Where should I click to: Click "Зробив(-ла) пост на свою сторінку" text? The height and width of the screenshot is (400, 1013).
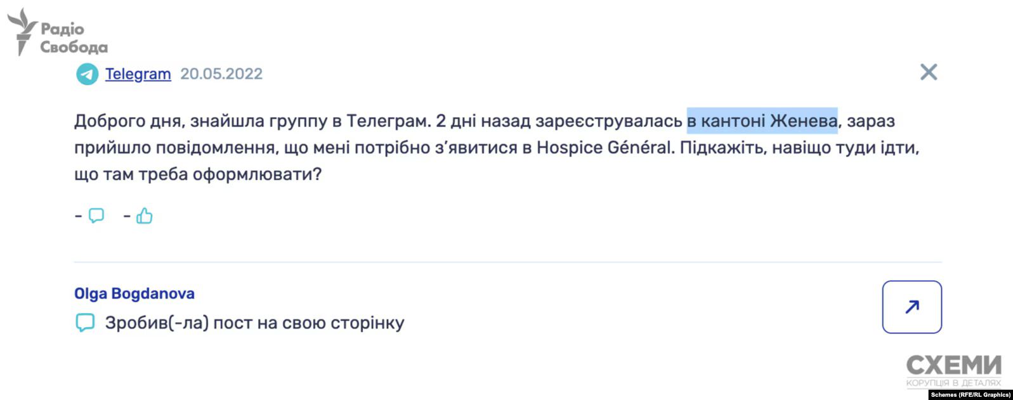pos(254,323)
